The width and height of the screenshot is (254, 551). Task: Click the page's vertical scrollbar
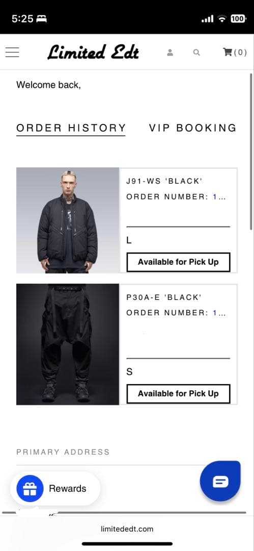click(x=251, y=151)
